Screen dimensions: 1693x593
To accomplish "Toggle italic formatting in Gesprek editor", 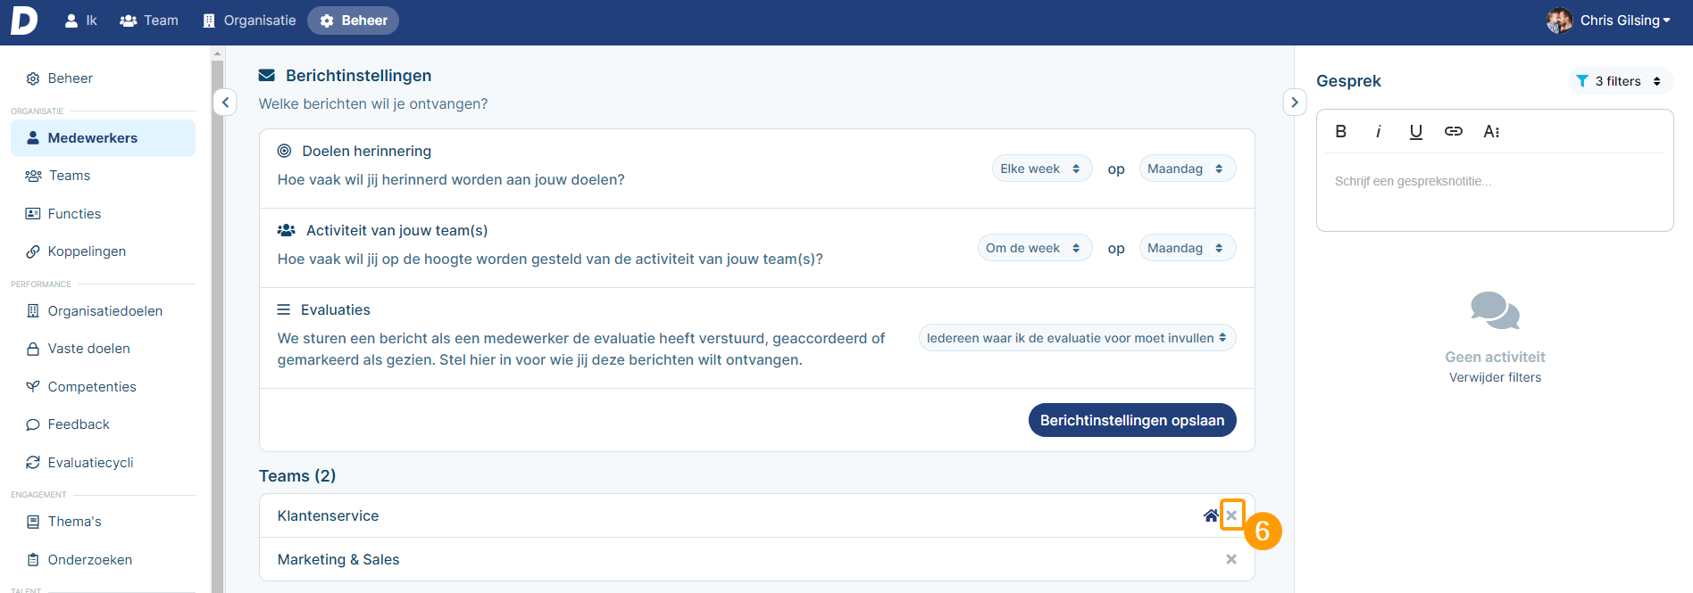I will point(1378,131).
